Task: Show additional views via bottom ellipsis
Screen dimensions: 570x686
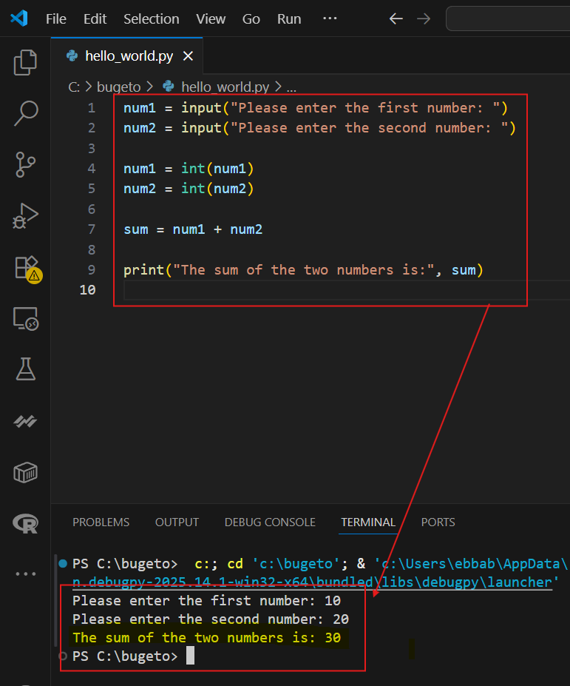Action: (26, 574)
